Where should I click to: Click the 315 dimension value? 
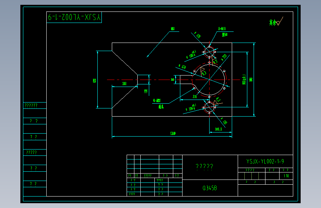[x=195, y=97]
